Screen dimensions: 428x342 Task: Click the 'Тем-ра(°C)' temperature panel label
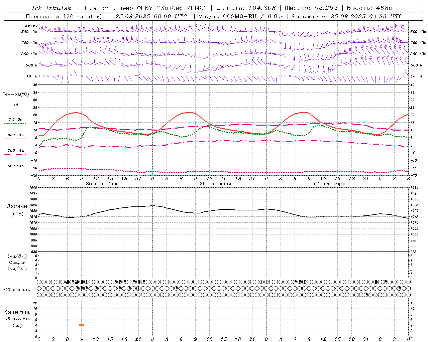[16, 95]
